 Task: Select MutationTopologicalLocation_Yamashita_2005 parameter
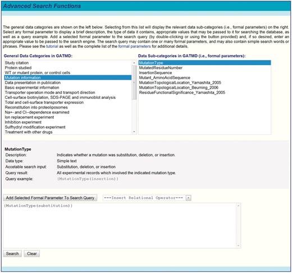point(204,83)
